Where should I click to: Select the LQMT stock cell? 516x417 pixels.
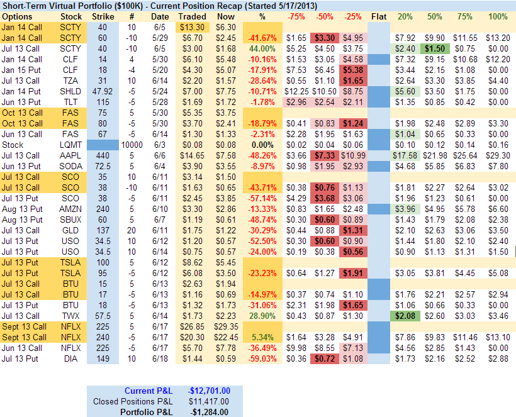click(71, 144)
